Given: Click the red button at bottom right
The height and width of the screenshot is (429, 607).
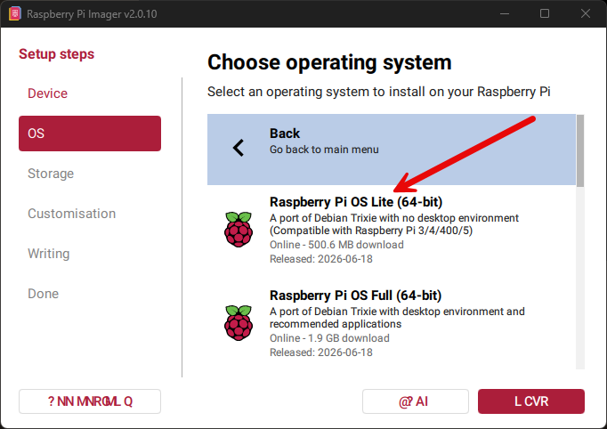Looking at the screenshot, I should (x=531, y=401).
